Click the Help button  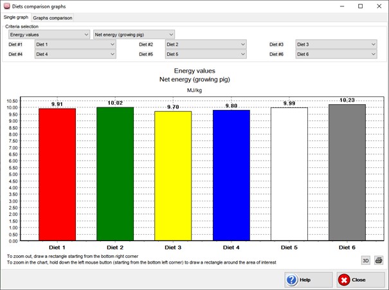click(x=309, y=280)
